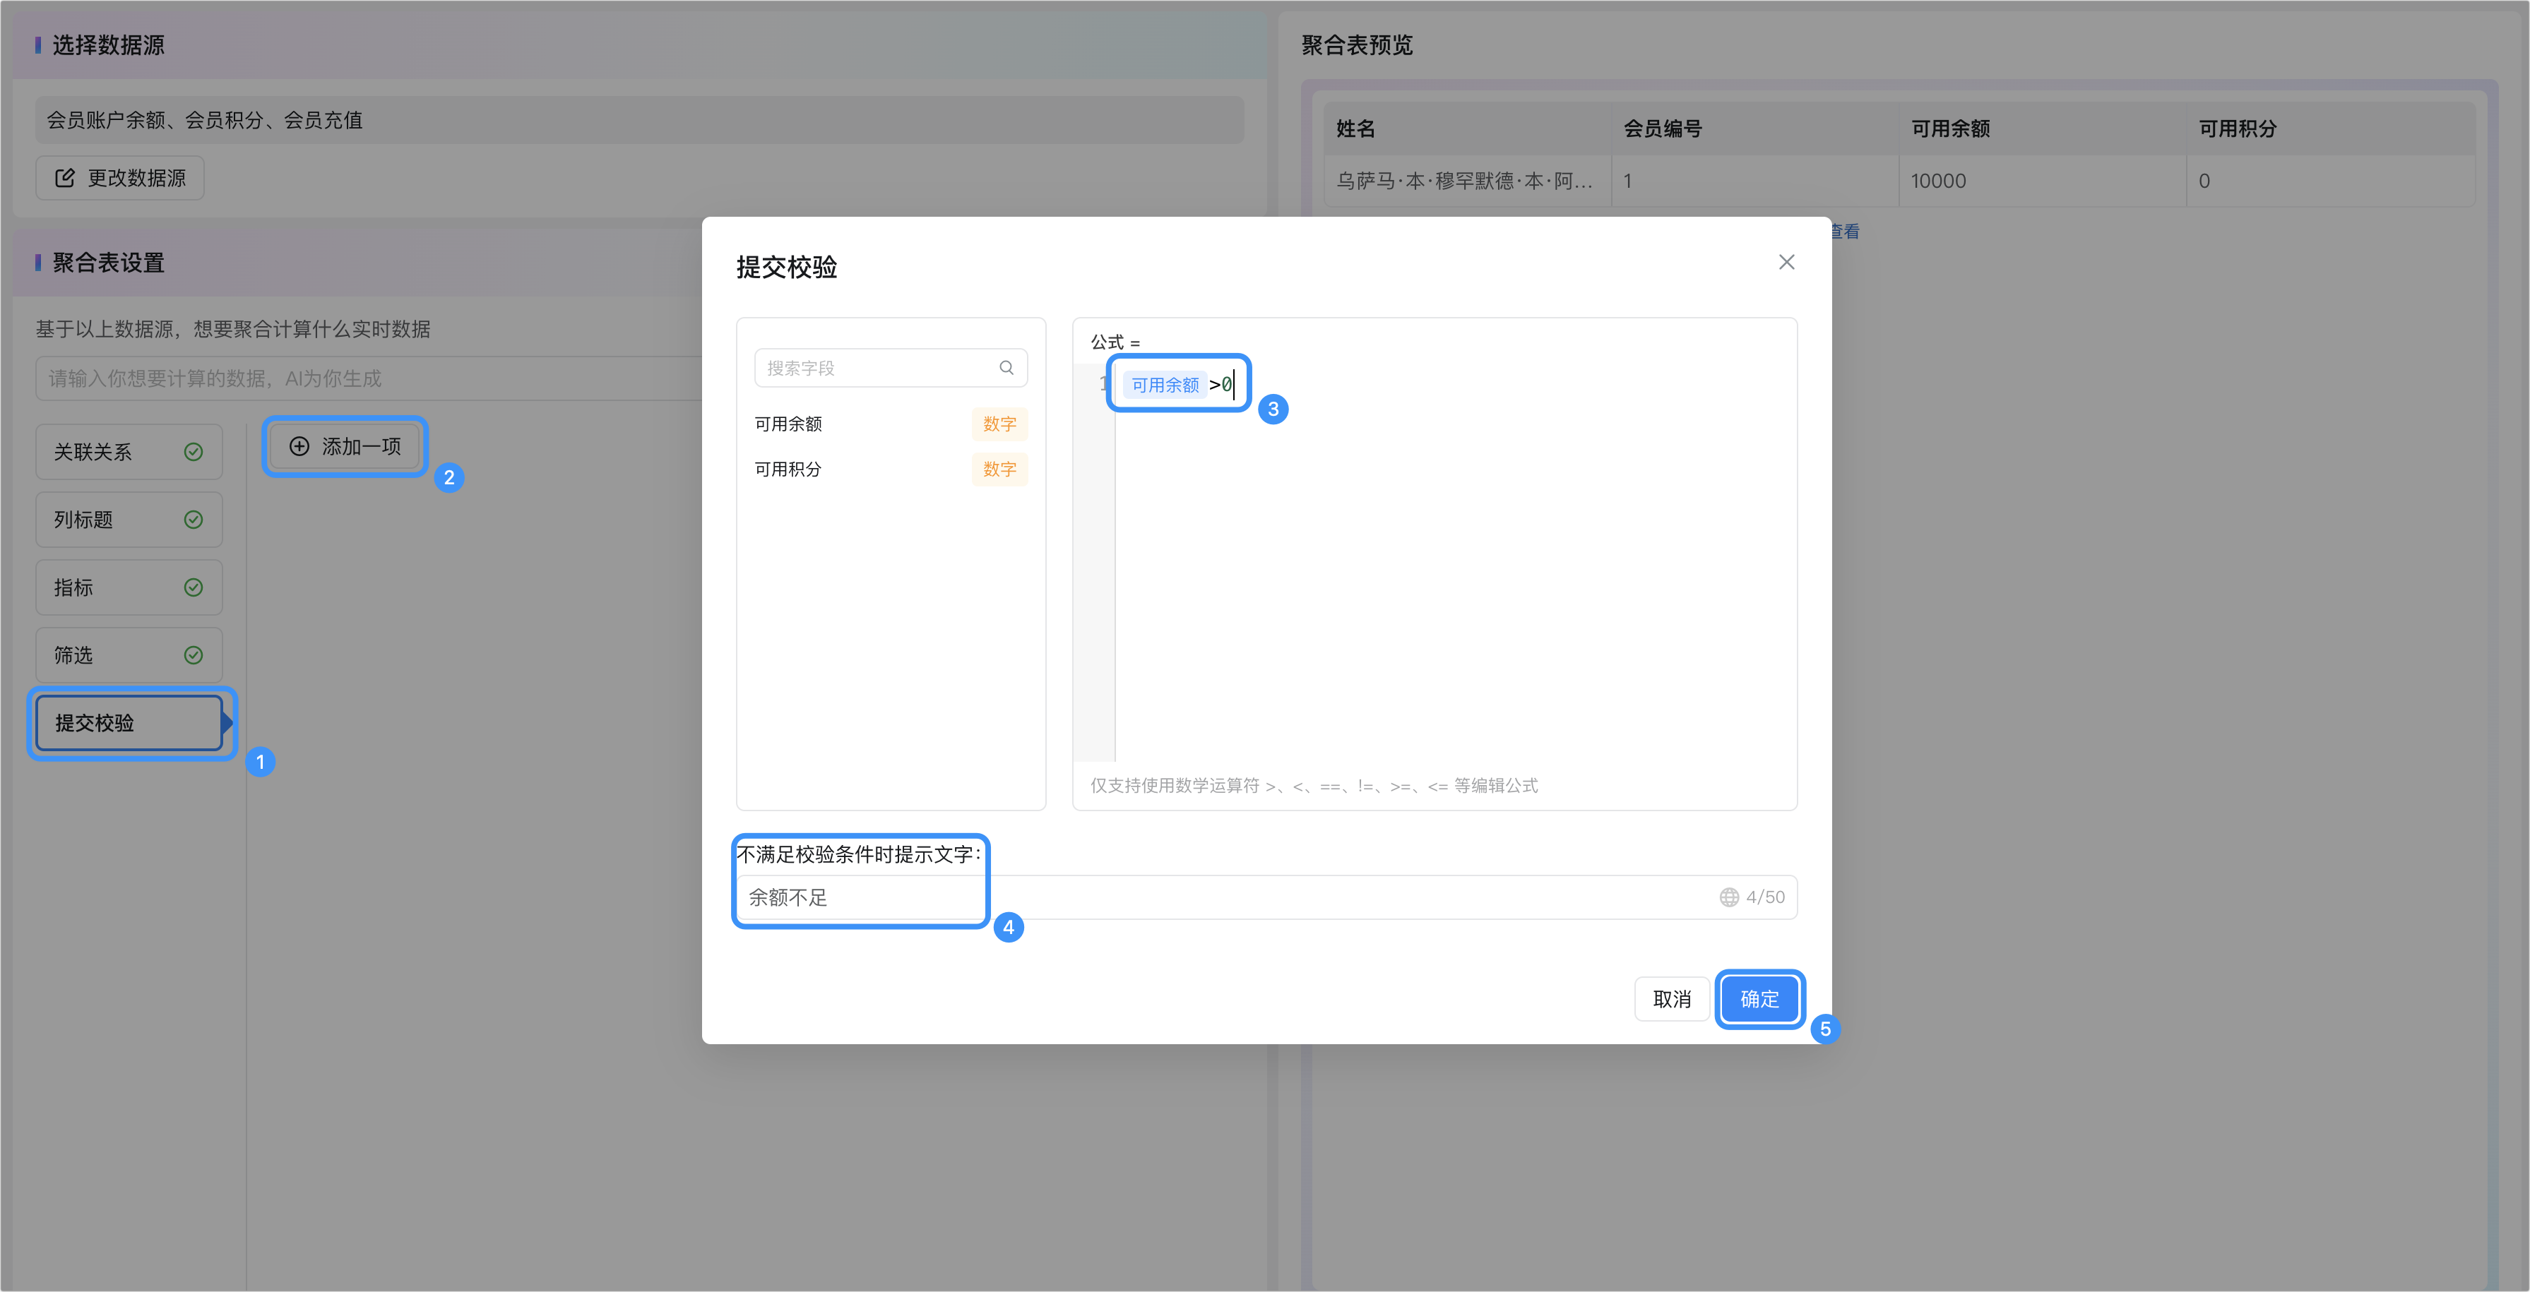Click the 添加一项 button
The height and width of the screenshot is (1292, 2530).
click(345, 447)
